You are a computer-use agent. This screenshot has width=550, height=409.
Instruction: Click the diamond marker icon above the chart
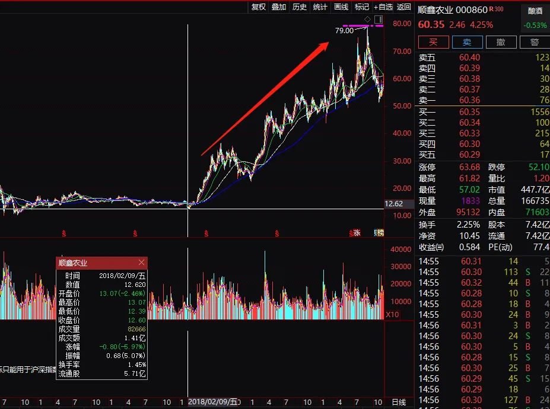[x=367, y=20]
